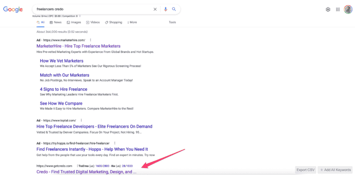Clear the search box with the X icon
The height and width of the screenshot is (175, 355).
click(x=155, y=9)
